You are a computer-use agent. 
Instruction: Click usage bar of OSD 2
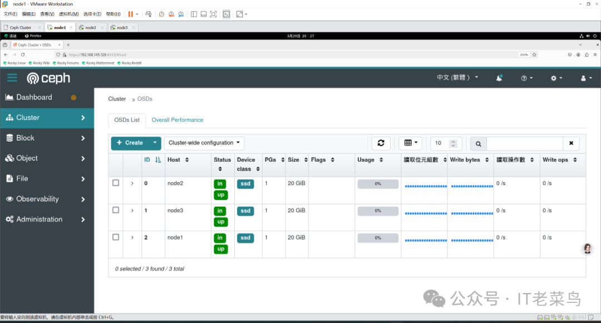point(378,237)
